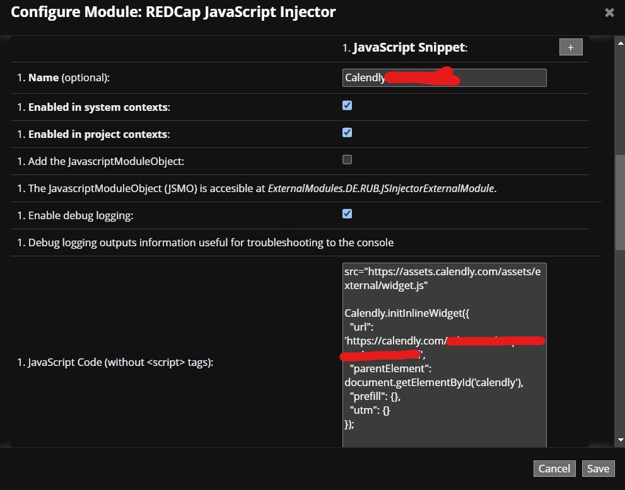
Task: Close the Configure Module dialog
Action: coord(609,13)
